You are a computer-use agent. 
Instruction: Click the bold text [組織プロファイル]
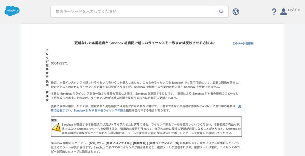[118, 143]
